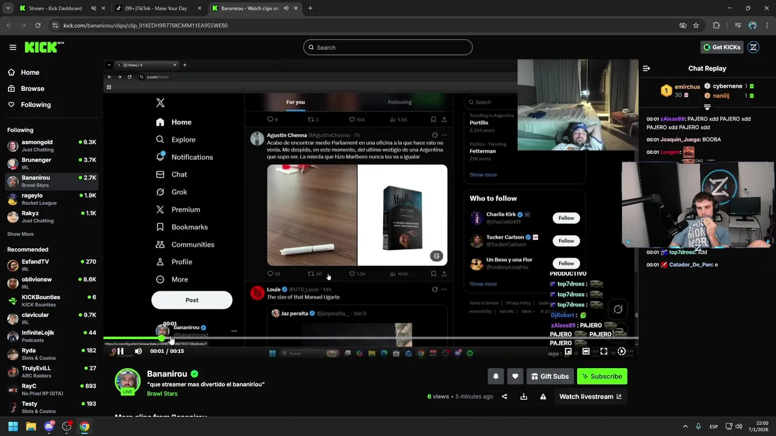Follow Bananirou with the heart button
This screenshot has width=776, height=436.
[515, 376]
